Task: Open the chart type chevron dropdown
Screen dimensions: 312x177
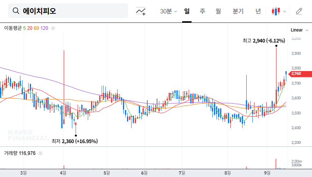Action: tap(284, 11)
